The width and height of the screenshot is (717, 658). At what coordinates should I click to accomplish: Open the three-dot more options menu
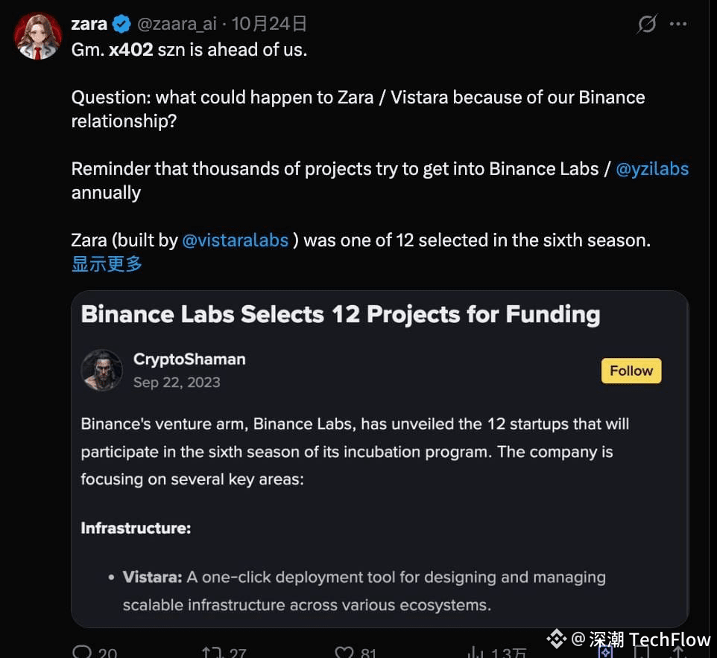(678, 25)
